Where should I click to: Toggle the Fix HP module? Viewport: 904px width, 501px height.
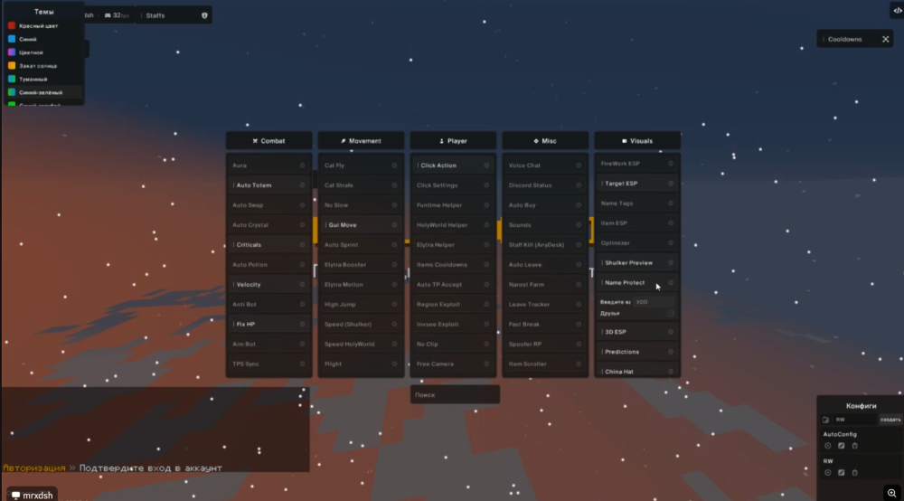point(268,324)
